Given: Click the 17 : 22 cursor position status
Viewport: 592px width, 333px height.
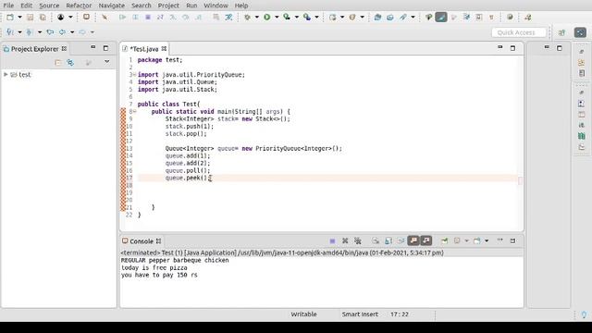Looking at the screenshot, I should 400,314.
